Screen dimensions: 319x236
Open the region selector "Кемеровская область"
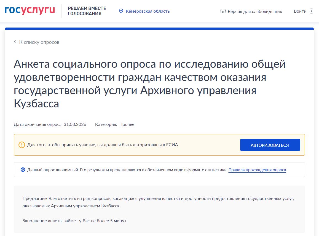148,11
